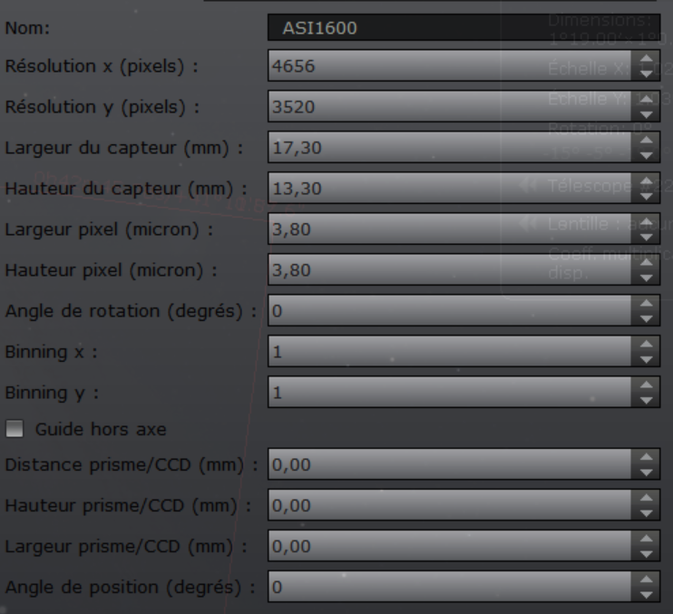673x614 pixels.
Task: Increase Angle de rotation with up arrow
Action: (x=646, y=304)
